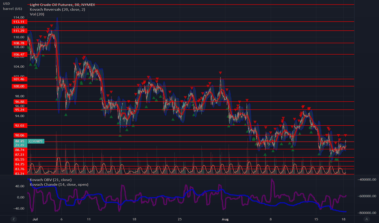379x223 pixels.
Task: Click the 95.24 red level label
Action: coord(20,110)
